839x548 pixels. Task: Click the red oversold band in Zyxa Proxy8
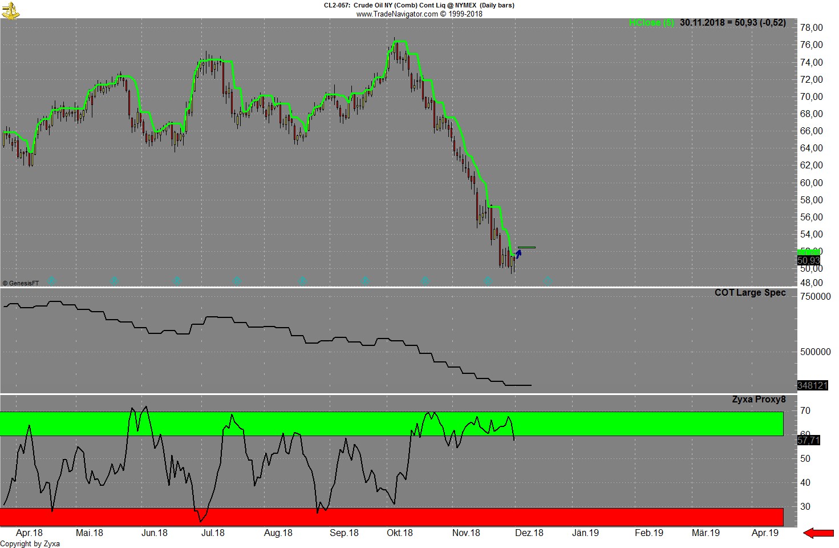[x=392, y=517]
